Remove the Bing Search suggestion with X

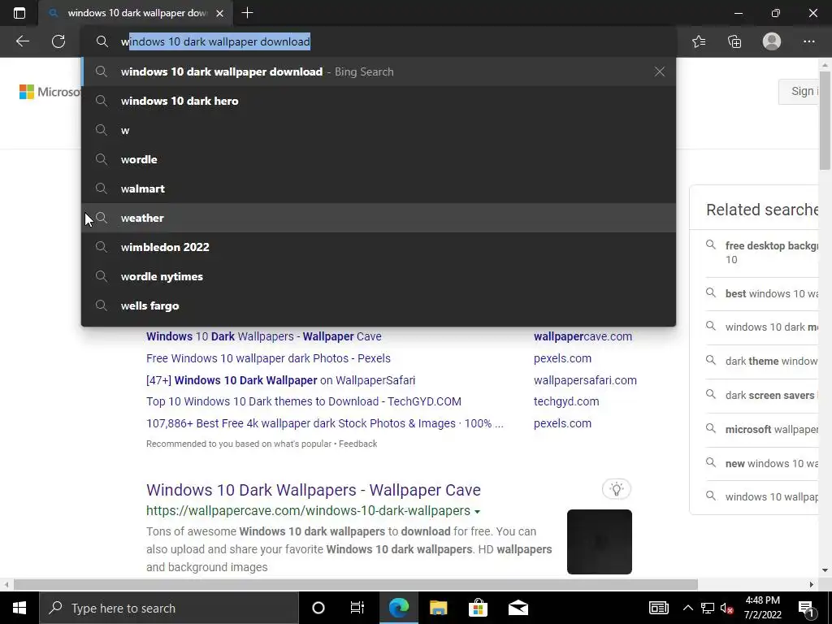660,71
